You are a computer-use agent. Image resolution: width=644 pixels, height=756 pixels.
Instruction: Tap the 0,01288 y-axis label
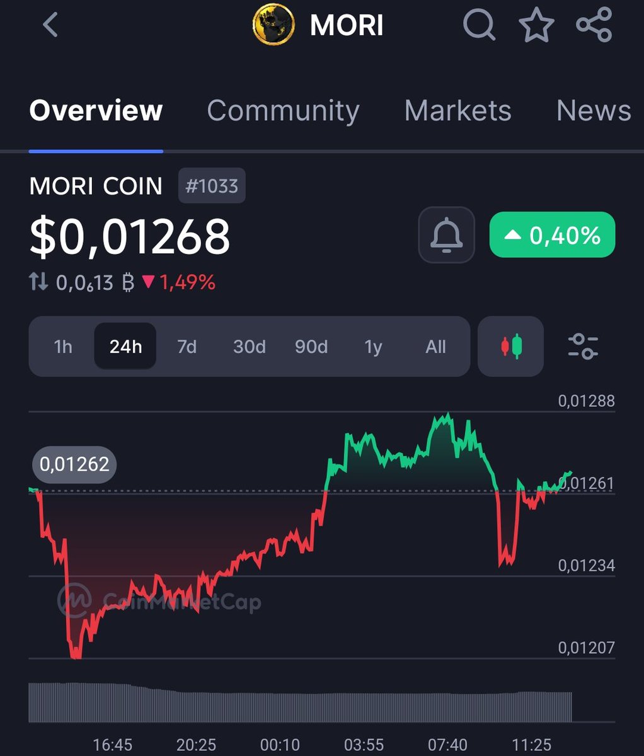[586, 401]
